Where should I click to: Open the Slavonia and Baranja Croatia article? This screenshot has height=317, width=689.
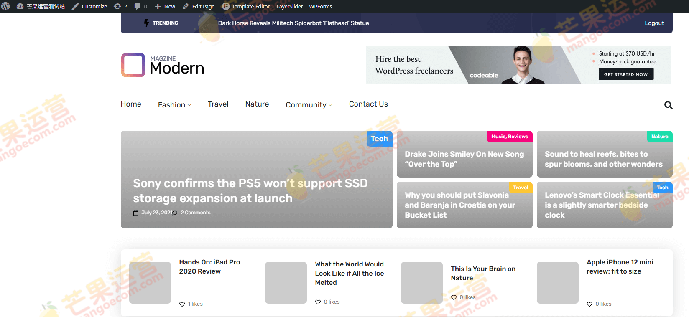460,205
